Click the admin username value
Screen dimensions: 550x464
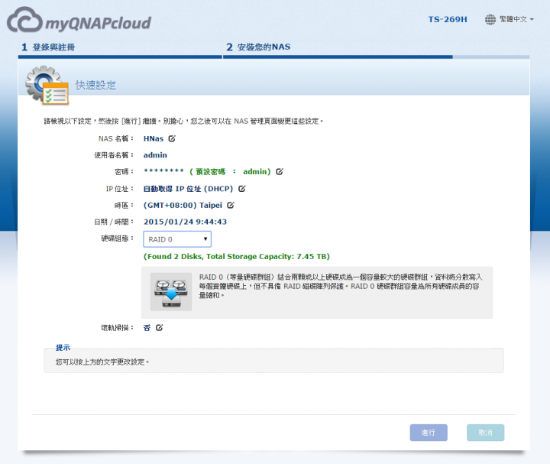[155, 155]
